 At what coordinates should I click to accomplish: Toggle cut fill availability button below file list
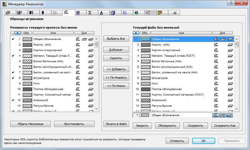tap(229, 115)
